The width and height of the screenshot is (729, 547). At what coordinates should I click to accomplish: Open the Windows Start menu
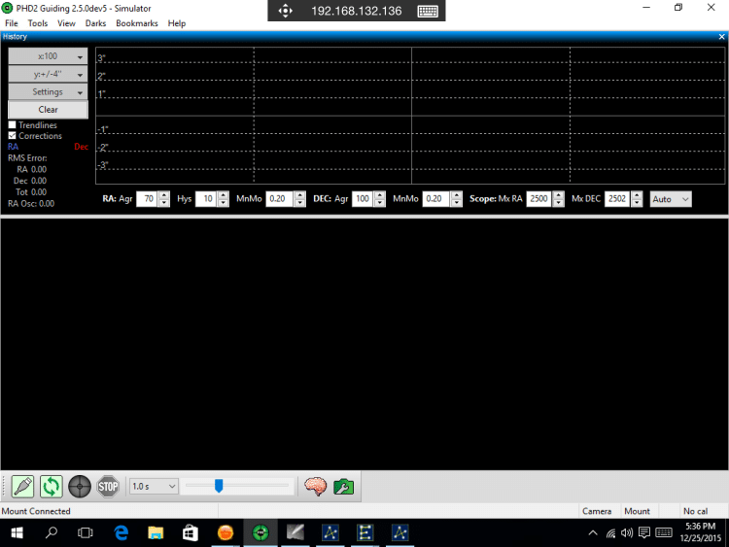[x=17, y=532]
